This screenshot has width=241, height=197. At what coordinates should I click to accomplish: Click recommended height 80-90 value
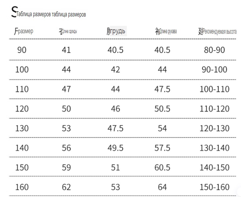pyautogui.click(x=214, y=50)
